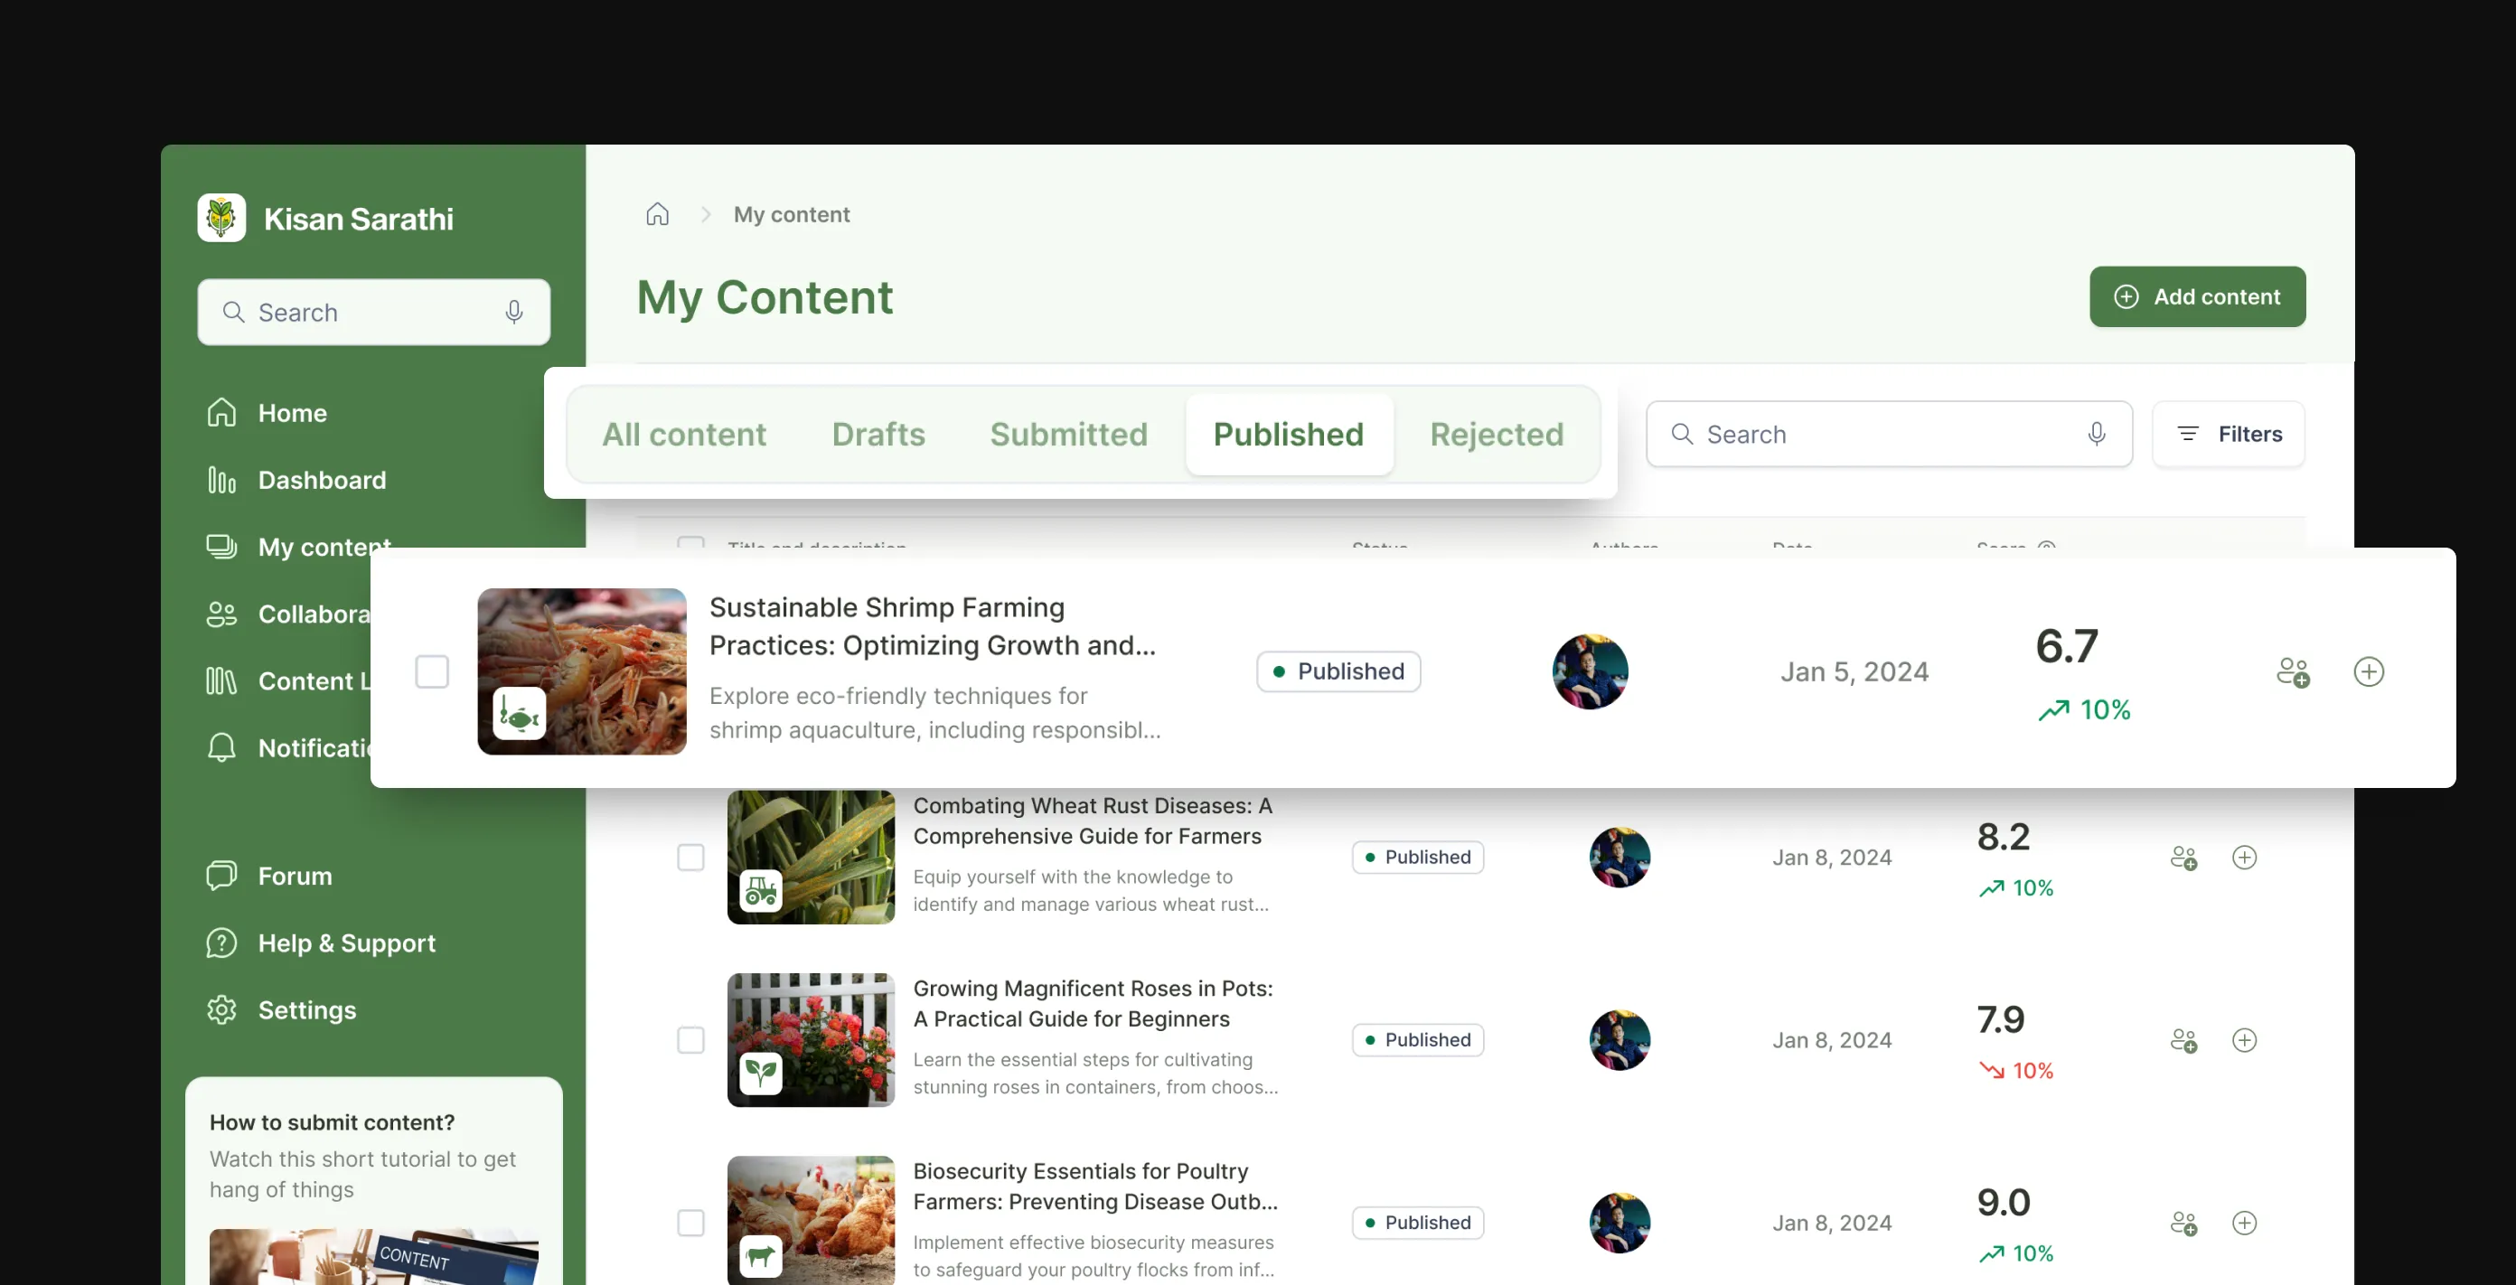Image resolution: width=2516 pixels, height=1285 pixels.
Task: Click the home breadcrumb icon
Action: pos(657,214)
